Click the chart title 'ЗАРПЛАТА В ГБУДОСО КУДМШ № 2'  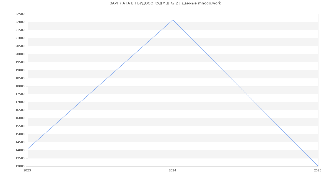click(x=144, y=3)
